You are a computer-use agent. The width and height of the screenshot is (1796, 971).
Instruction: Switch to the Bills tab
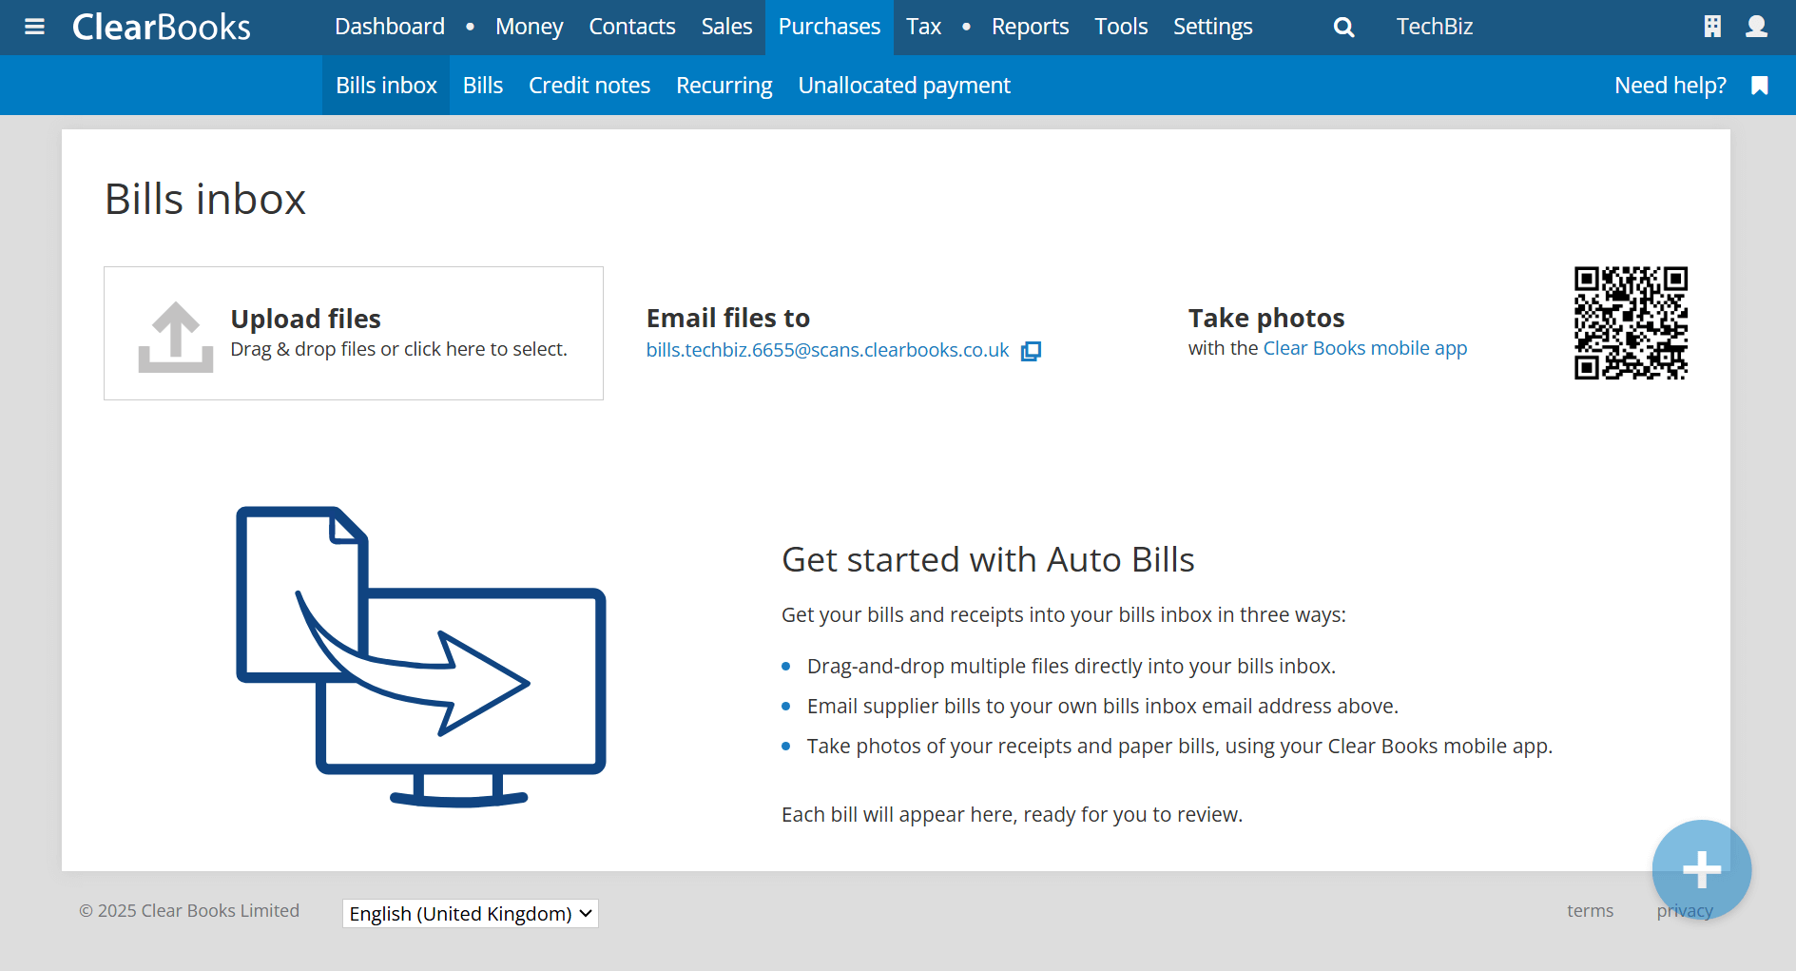(483, 86)
